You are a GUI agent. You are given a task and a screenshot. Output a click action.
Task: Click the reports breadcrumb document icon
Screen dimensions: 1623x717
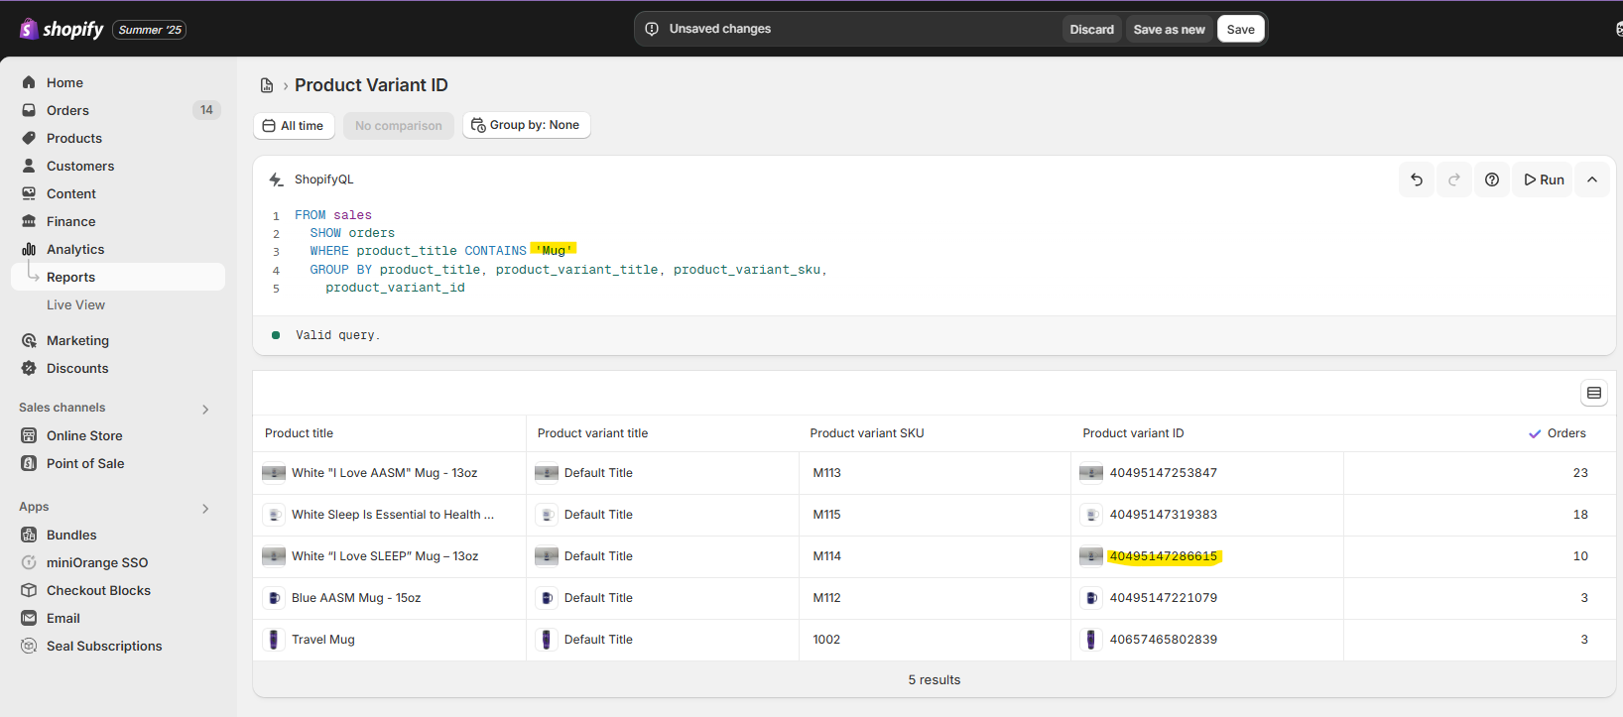click(266, 85)
